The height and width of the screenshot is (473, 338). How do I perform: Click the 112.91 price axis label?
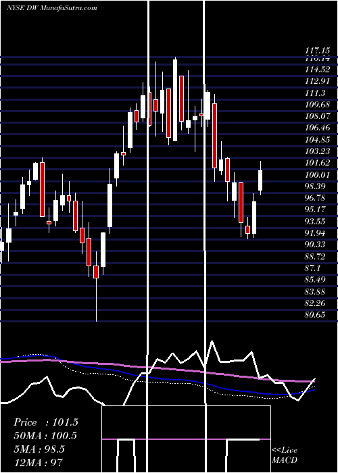(x=318, y=82)
